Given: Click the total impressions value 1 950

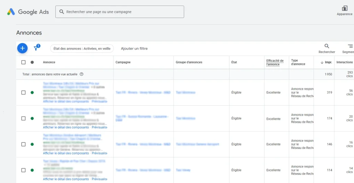Looking at the screenshot, I should [328, 74].
